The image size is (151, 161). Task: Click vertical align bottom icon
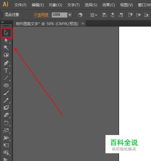click(x=146, y=15)
